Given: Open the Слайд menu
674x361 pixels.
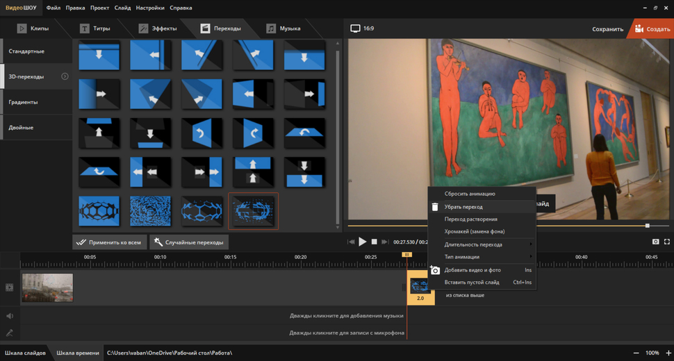Looking at the screenshot, I should (x=122, y=8).
